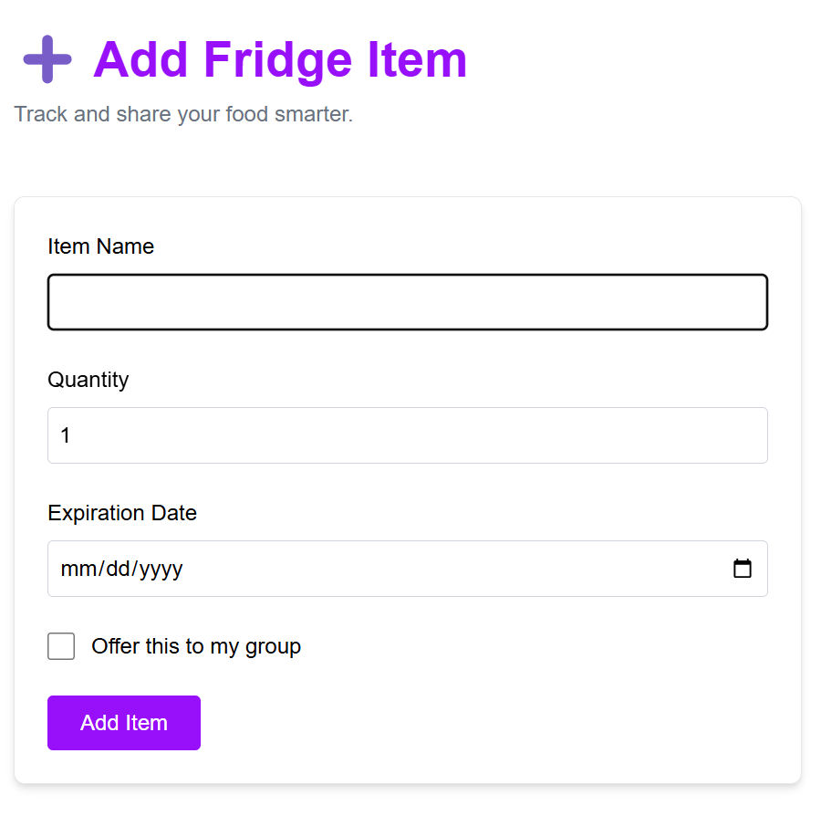
Task: Click the "Add Fridge Item" heading
Action: [280, 60]
